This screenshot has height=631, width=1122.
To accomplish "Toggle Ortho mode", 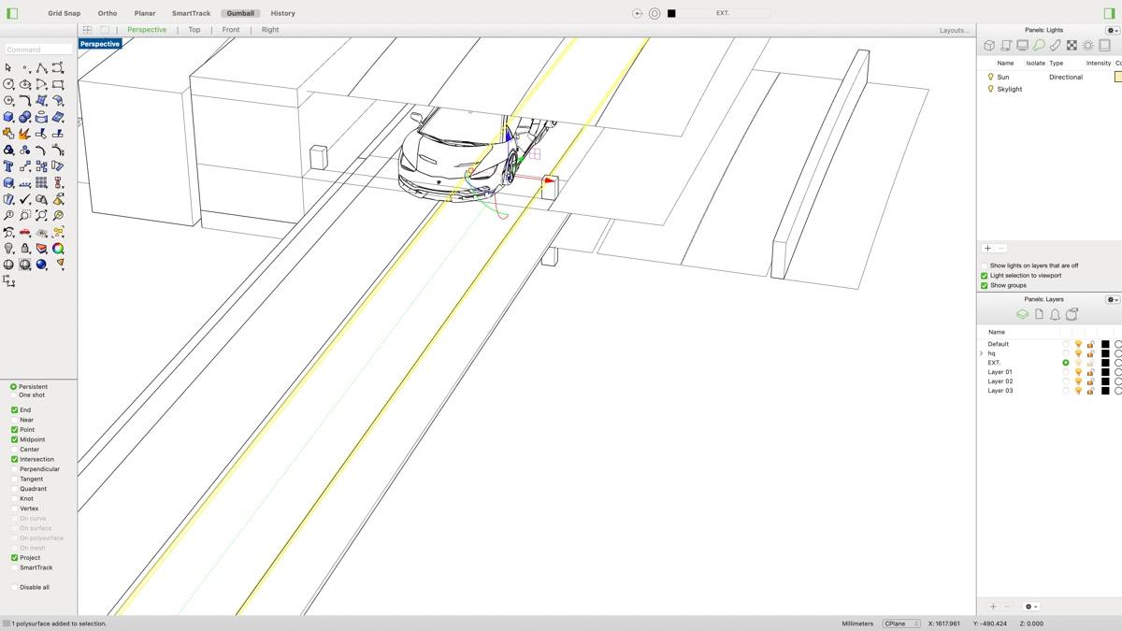I will coord(108,13).
